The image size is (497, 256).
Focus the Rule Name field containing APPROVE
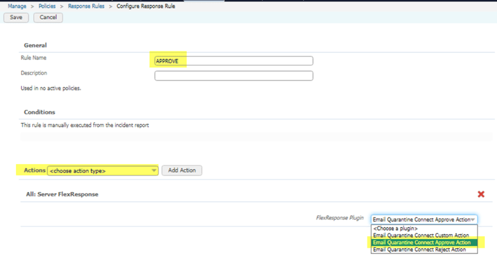tap(234, 61)
